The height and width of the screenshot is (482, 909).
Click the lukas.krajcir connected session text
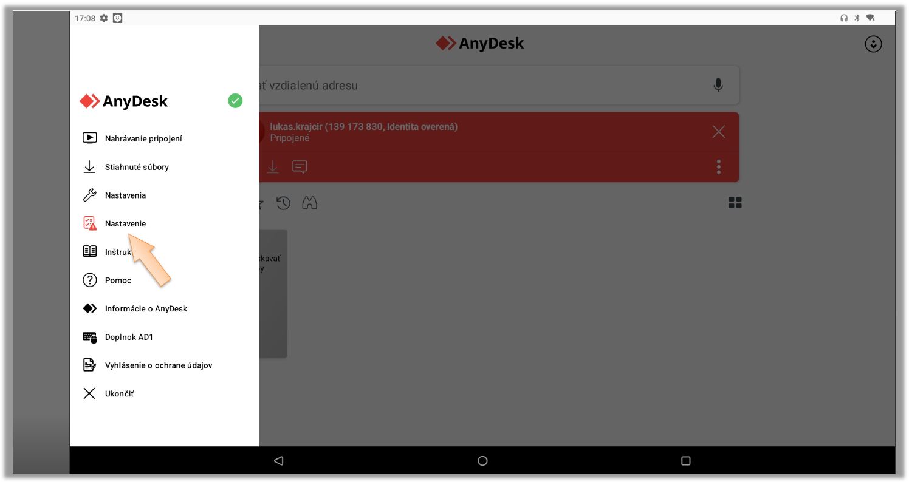[364, 132]
